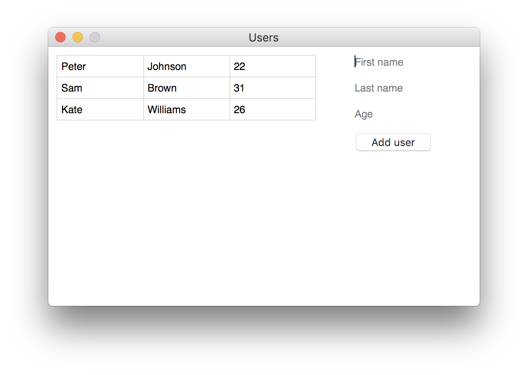This screenshot has width=528, height=375.
Task: Click empty white area below the users table
Action: (x=185, y=207)
